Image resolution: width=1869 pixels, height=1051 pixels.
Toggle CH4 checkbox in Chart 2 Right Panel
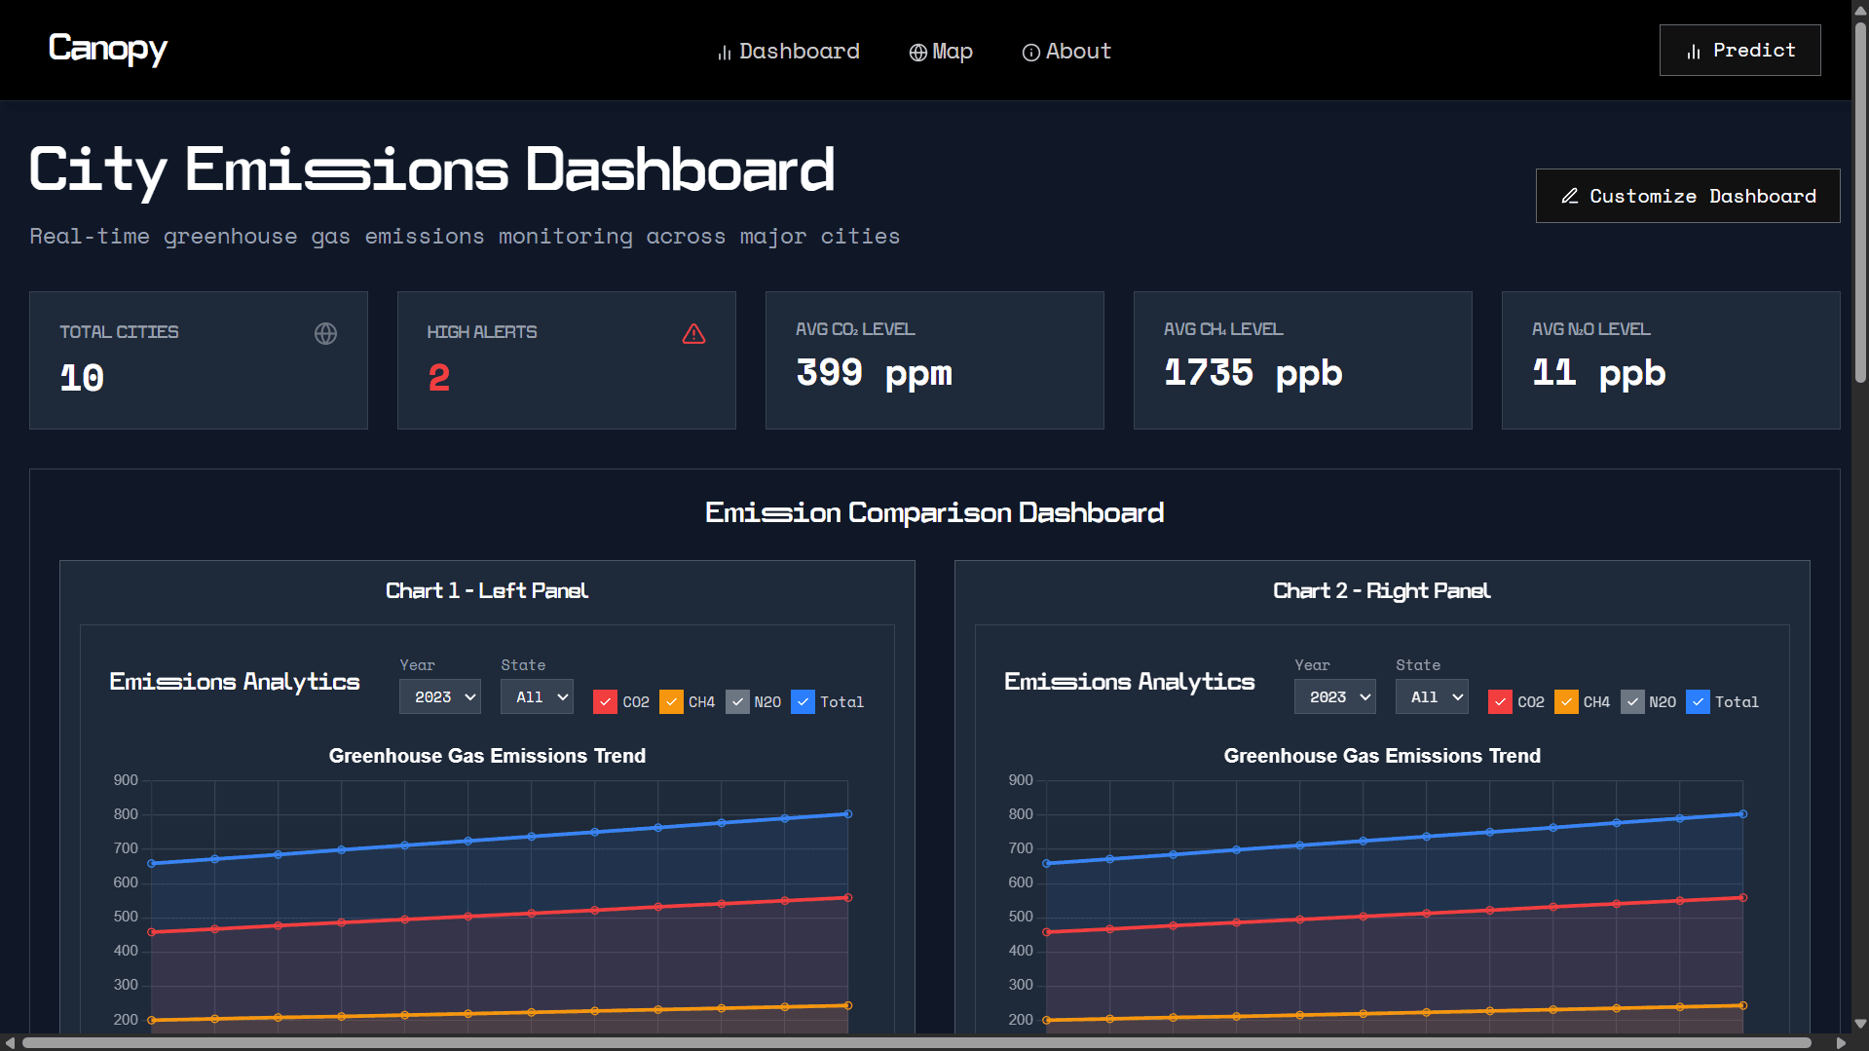click(1566, 701)
